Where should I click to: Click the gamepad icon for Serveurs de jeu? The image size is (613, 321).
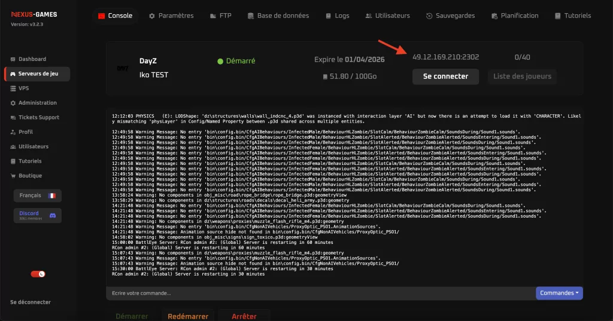(13, 74)
